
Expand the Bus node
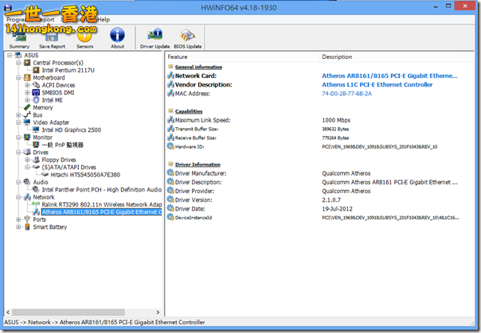[18, 115]
